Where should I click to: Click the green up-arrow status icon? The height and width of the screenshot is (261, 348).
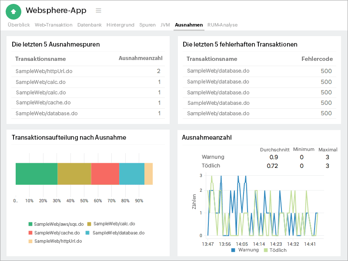13,11
